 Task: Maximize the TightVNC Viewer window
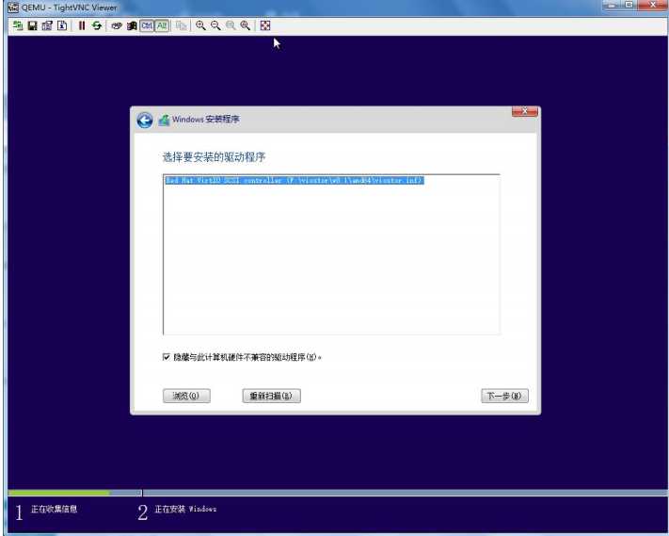click(629, 5)
